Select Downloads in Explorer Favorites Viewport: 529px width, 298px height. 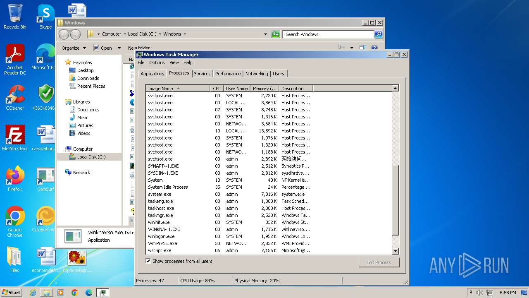88,78
